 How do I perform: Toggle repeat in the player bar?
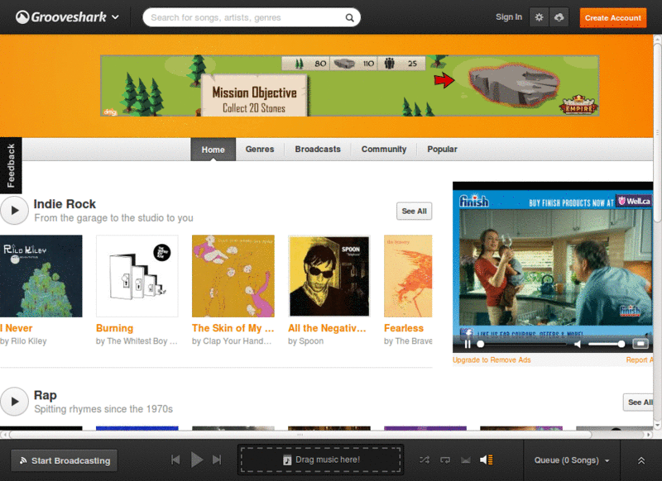click(445, 460)
